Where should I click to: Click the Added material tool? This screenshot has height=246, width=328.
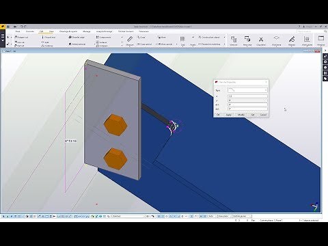point(77,44)
